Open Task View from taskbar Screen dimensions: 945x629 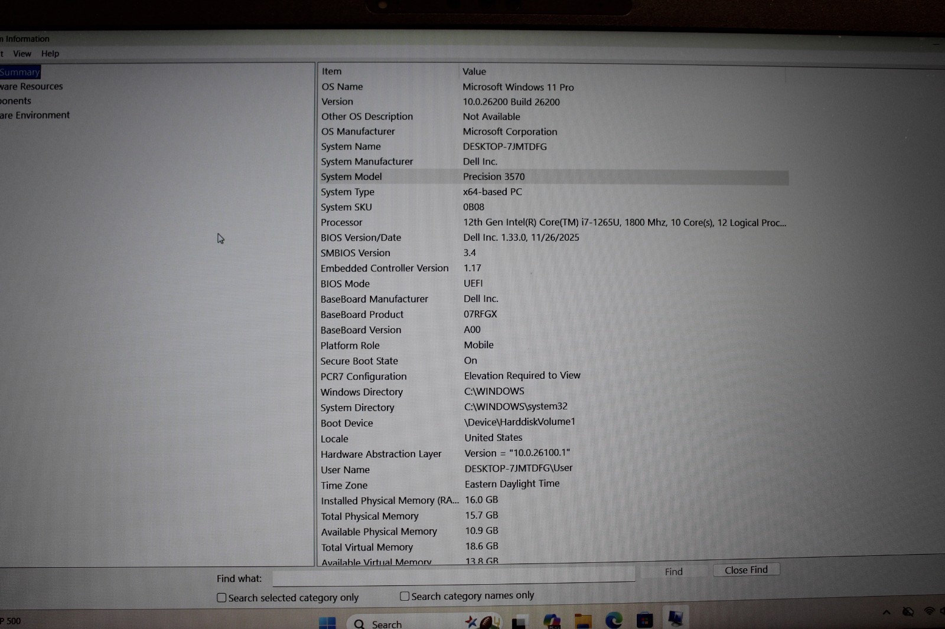pyautogui.click(x=519, y=623)
